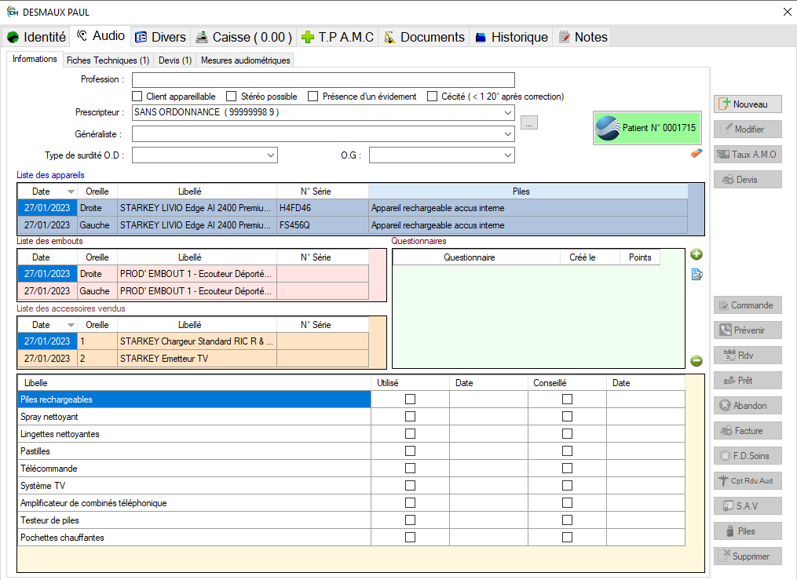The image size is (797, 580).
Task: Check Conseillé for Pochettes chauffantes
Action: click(567, 538)
